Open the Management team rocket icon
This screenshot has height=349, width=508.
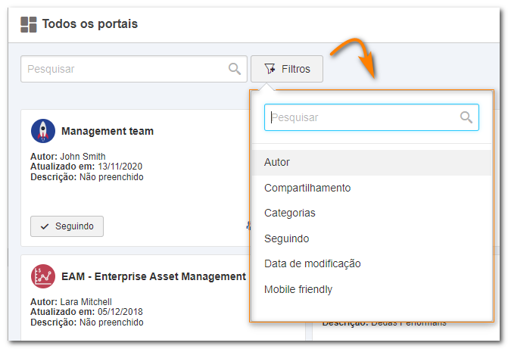43,131
